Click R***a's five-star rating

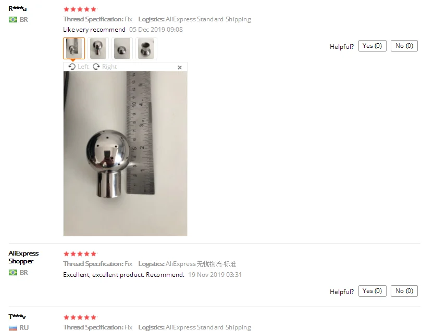point(80,9)
